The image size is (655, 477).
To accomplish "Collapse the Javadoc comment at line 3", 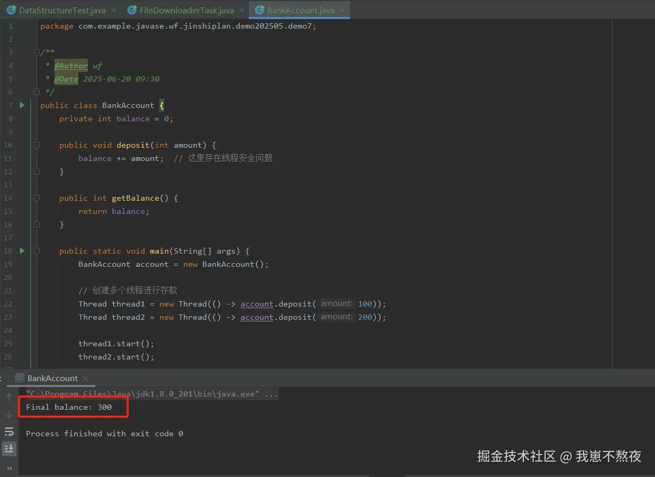I will pyautogui.click(x=37, y=52).
